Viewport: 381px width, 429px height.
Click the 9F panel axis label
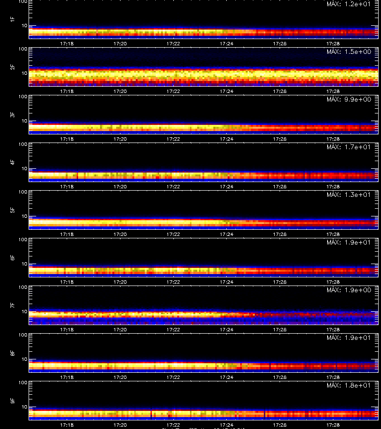pyautogui.click(x=12, y=400)
